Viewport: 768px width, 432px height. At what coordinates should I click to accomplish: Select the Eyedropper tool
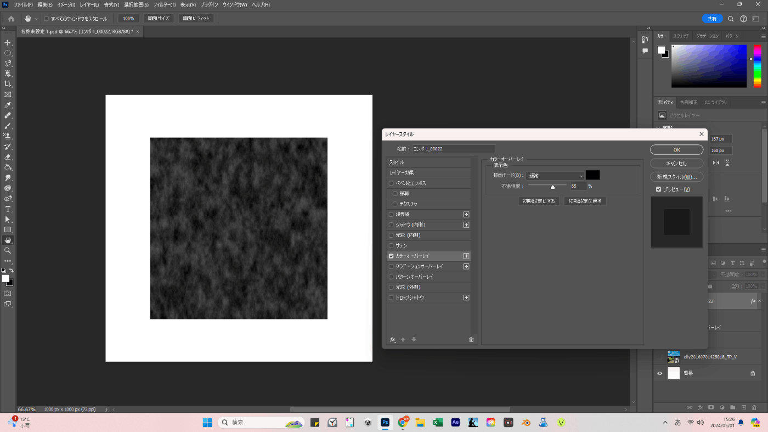(x=8, y=105)
